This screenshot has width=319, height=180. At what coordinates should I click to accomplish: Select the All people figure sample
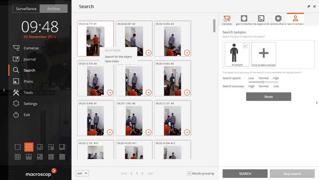(234, 53)
